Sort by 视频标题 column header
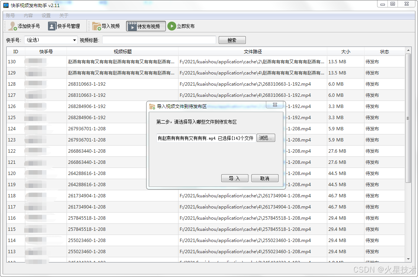The image size is (418, 277). (x=122, y=51)
